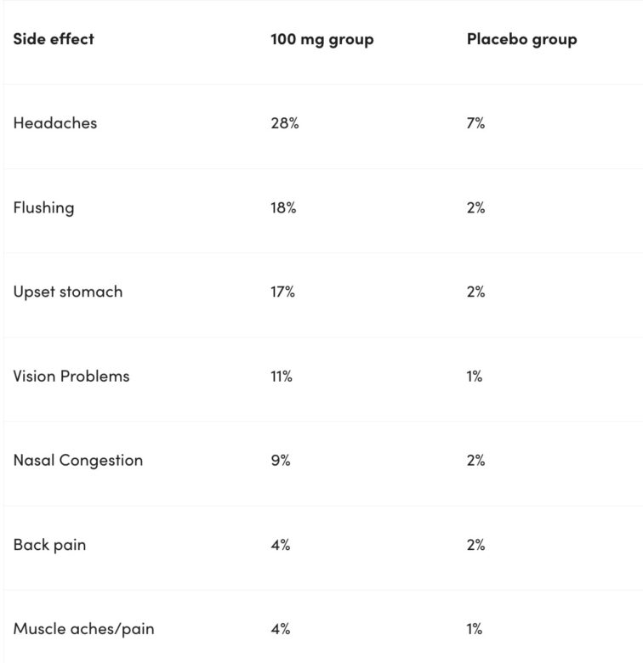Click the 2% placebo Back pain value

pos(475,545)
